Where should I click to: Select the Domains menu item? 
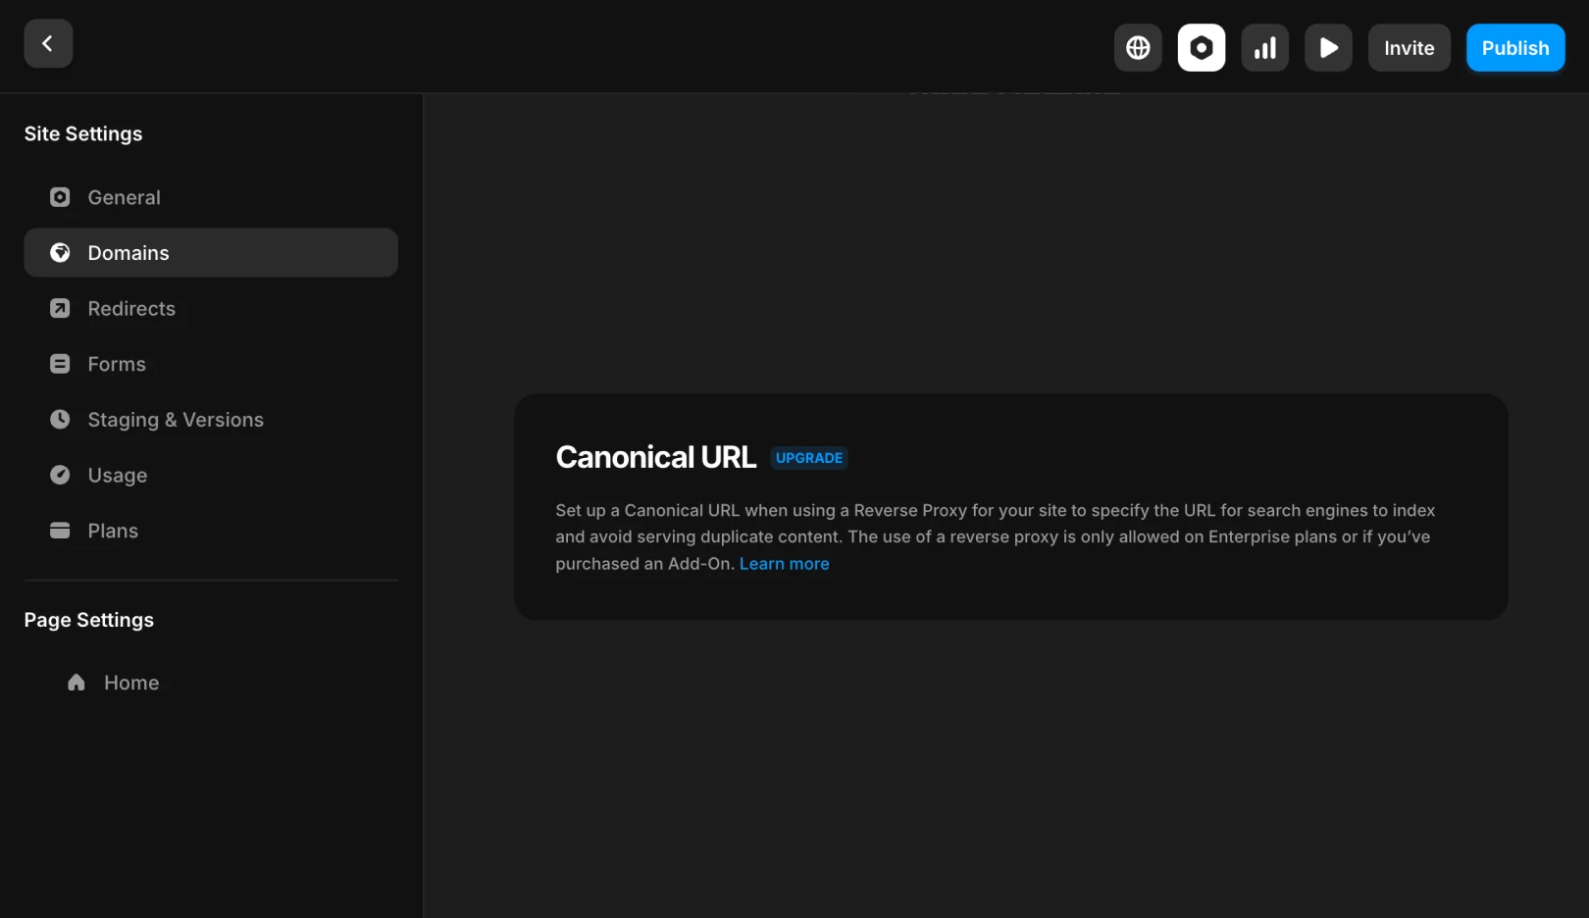point(211,253)
